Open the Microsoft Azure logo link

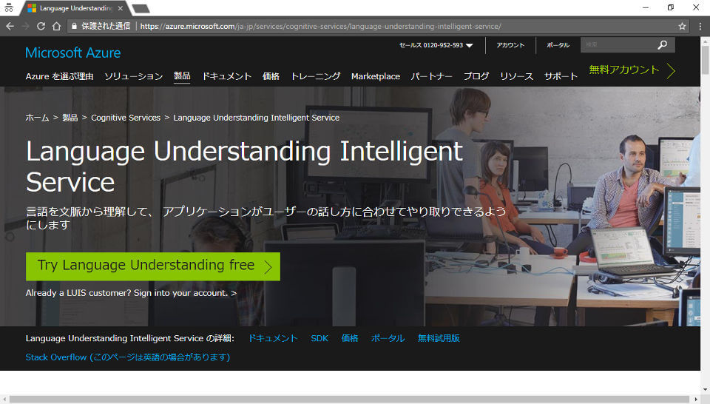(73, 53)
